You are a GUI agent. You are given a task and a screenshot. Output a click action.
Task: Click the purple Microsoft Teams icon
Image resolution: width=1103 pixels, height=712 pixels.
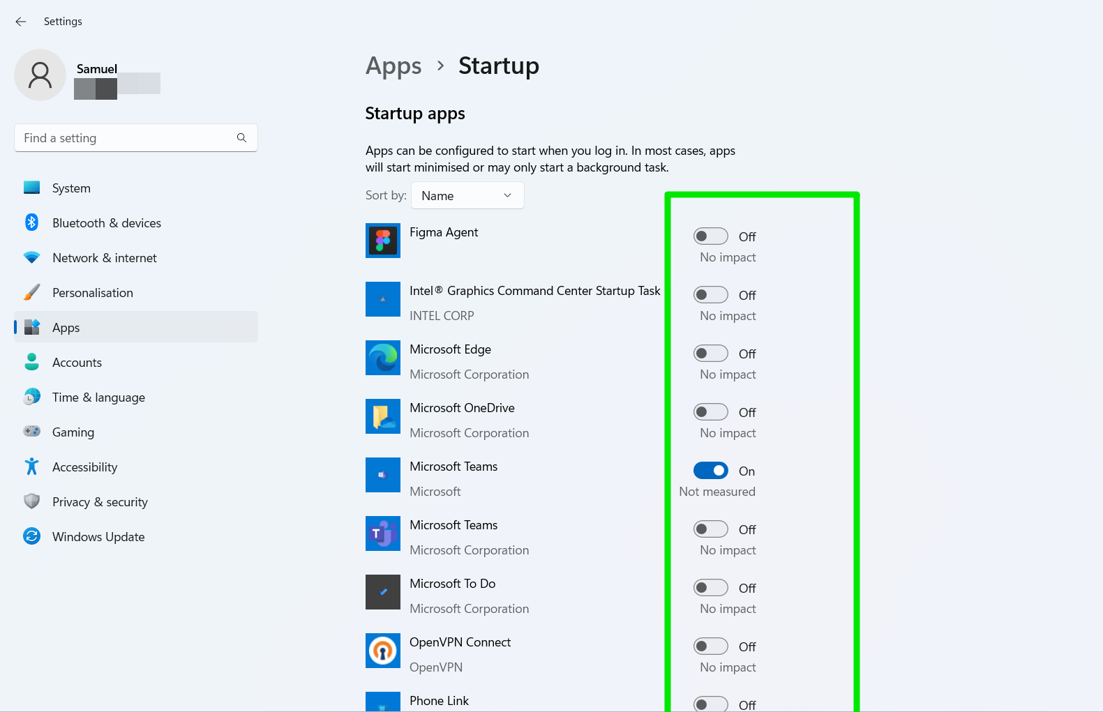click(382, 533)
